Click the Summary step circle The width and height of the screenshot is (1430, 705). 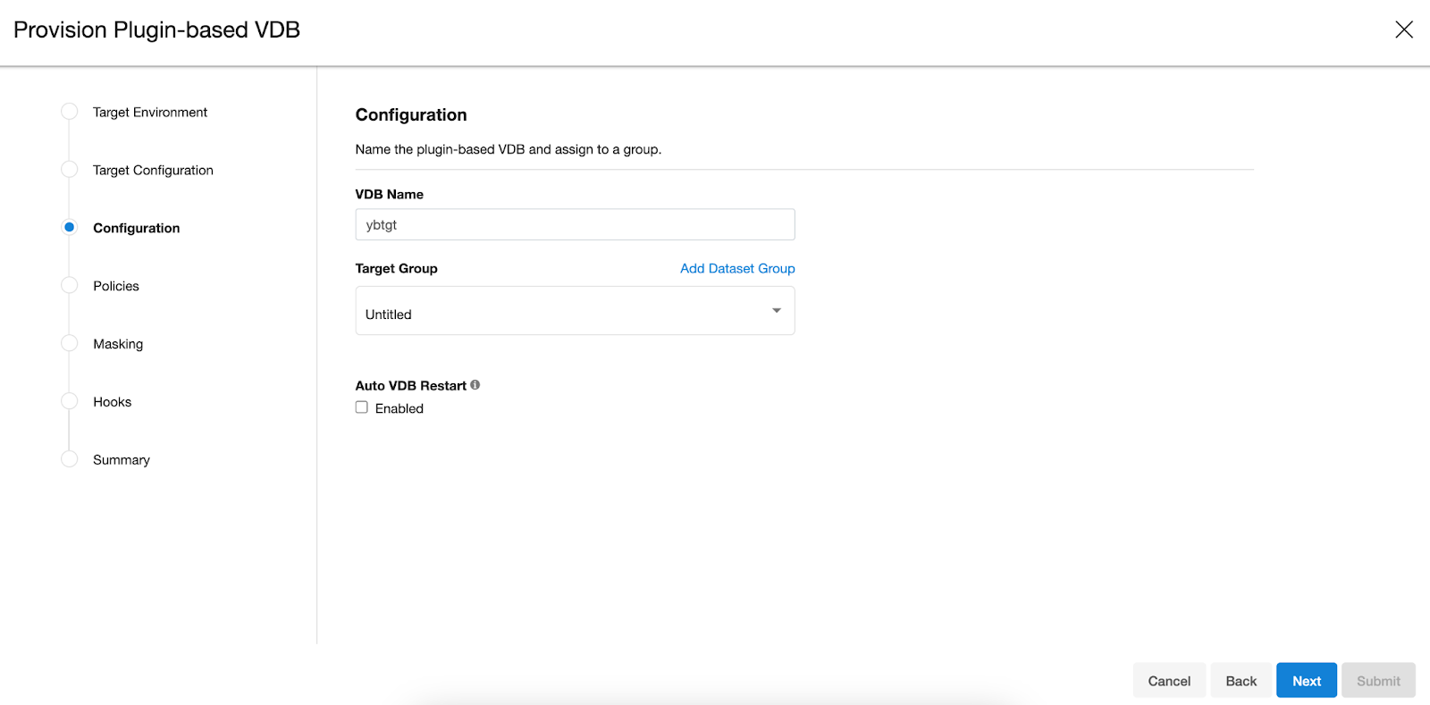(x=69, y=459)
